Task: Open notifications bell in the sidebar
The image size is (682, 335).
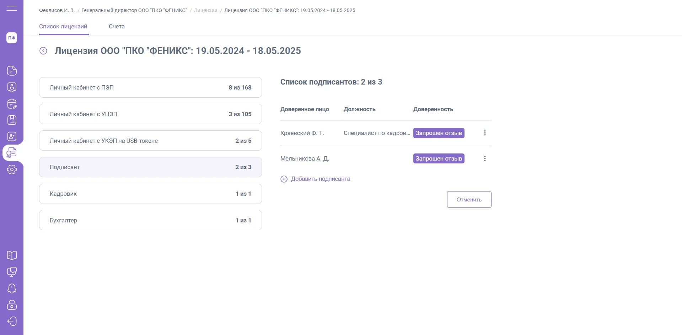Action: click(12, 288)
